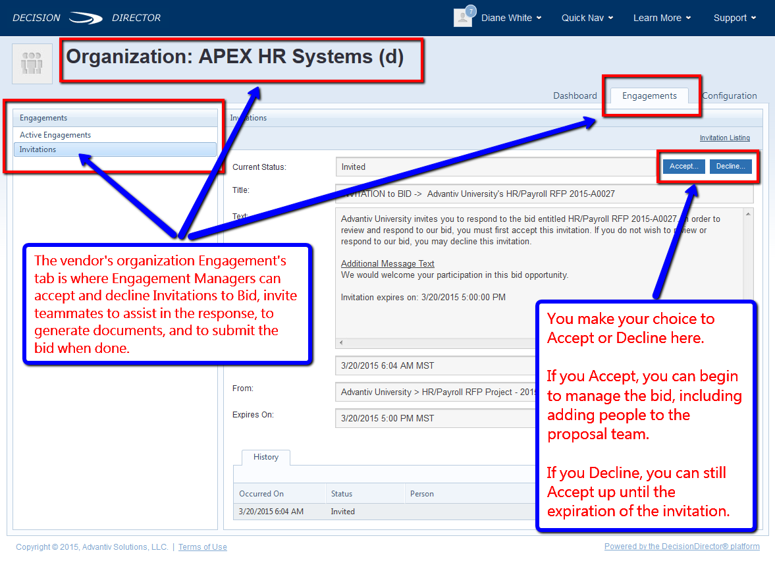
Task: Open the Invitation Listing link
Action: click(x=724, y=138)
